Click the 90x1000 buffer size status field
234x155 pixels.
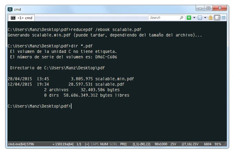(x=161, y=144)
